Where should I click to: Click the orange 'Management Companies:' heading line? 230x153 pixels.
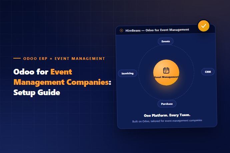62,82
